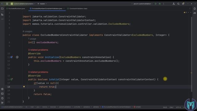Image resolution: width=197 pixels, height=111 pixels.
Task: Click the '@Override' annotation on line 10
Action: [34, 53]
